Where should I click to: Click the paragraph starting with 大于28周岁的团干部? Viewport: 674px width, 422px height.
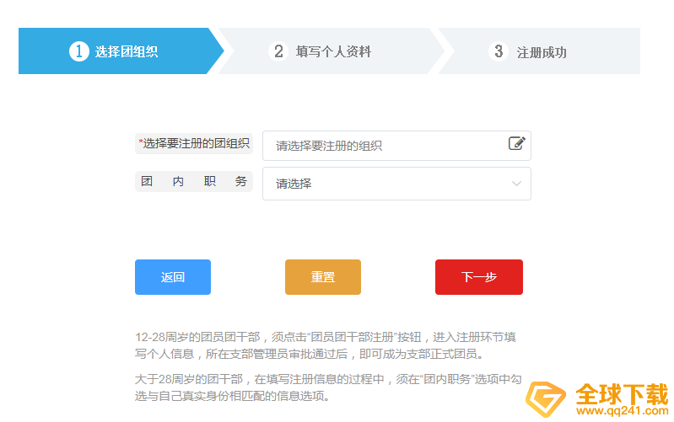coord(328,387)
